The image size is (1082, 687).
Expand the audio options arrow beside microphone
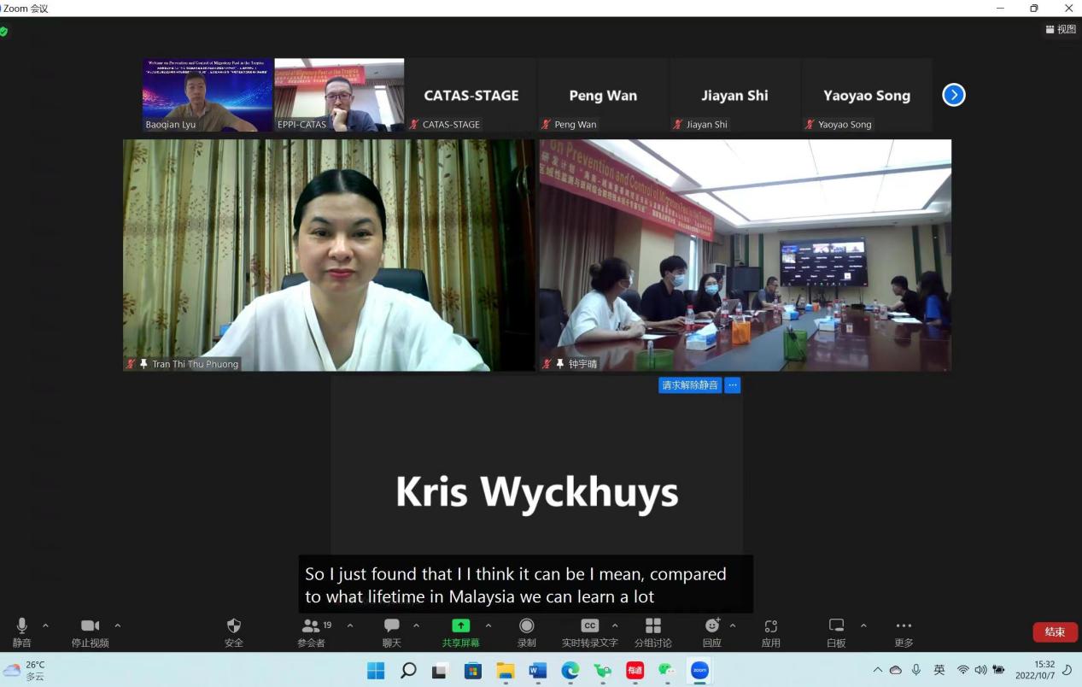46,625
